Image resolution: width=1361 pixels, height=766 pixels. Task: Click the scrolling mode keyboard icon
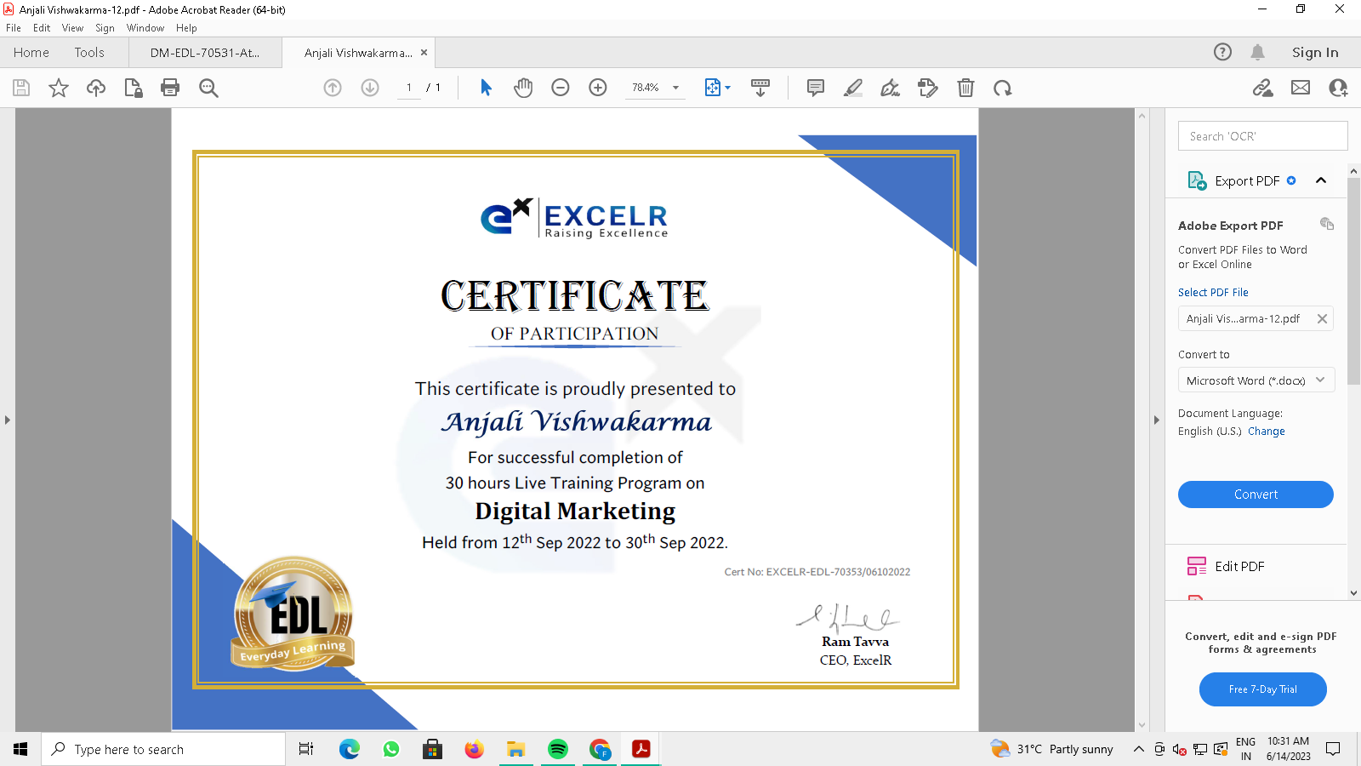pyautogui.click(x=760, y=88)
